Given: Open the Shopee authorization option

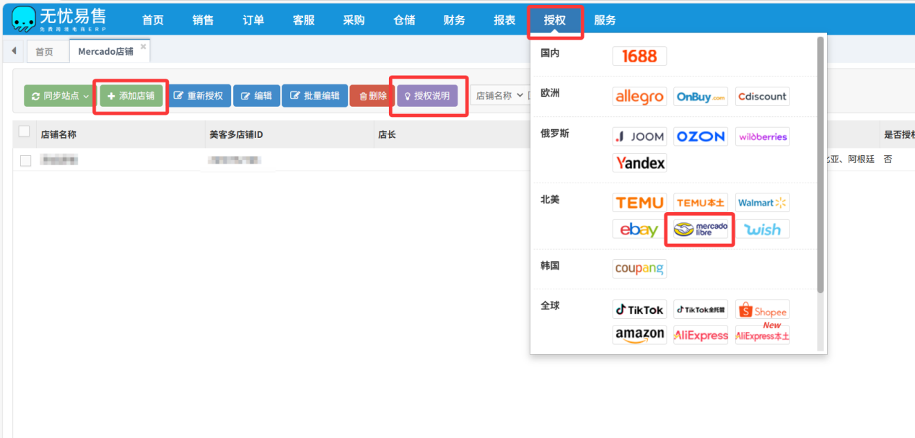Looking at the screenshot, I should 762,310.
